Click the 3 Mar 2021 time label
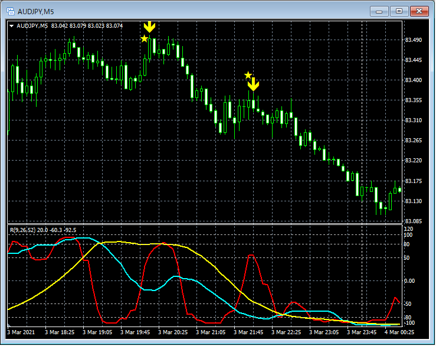The image size is (436, 346). click(21, 332)
